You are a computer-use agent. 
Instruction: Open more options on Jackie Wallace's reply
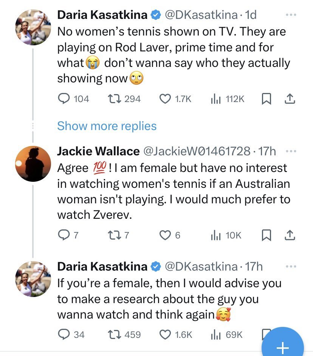pyautogui.click(x=290, y=152)
